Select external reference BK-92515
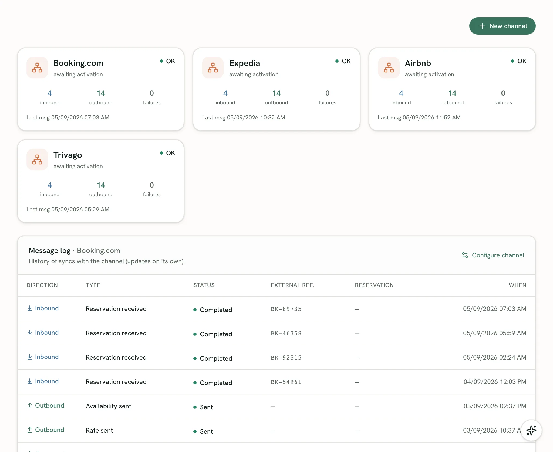The width and height of the screenshot is (553, 452). tap(286, 358)
